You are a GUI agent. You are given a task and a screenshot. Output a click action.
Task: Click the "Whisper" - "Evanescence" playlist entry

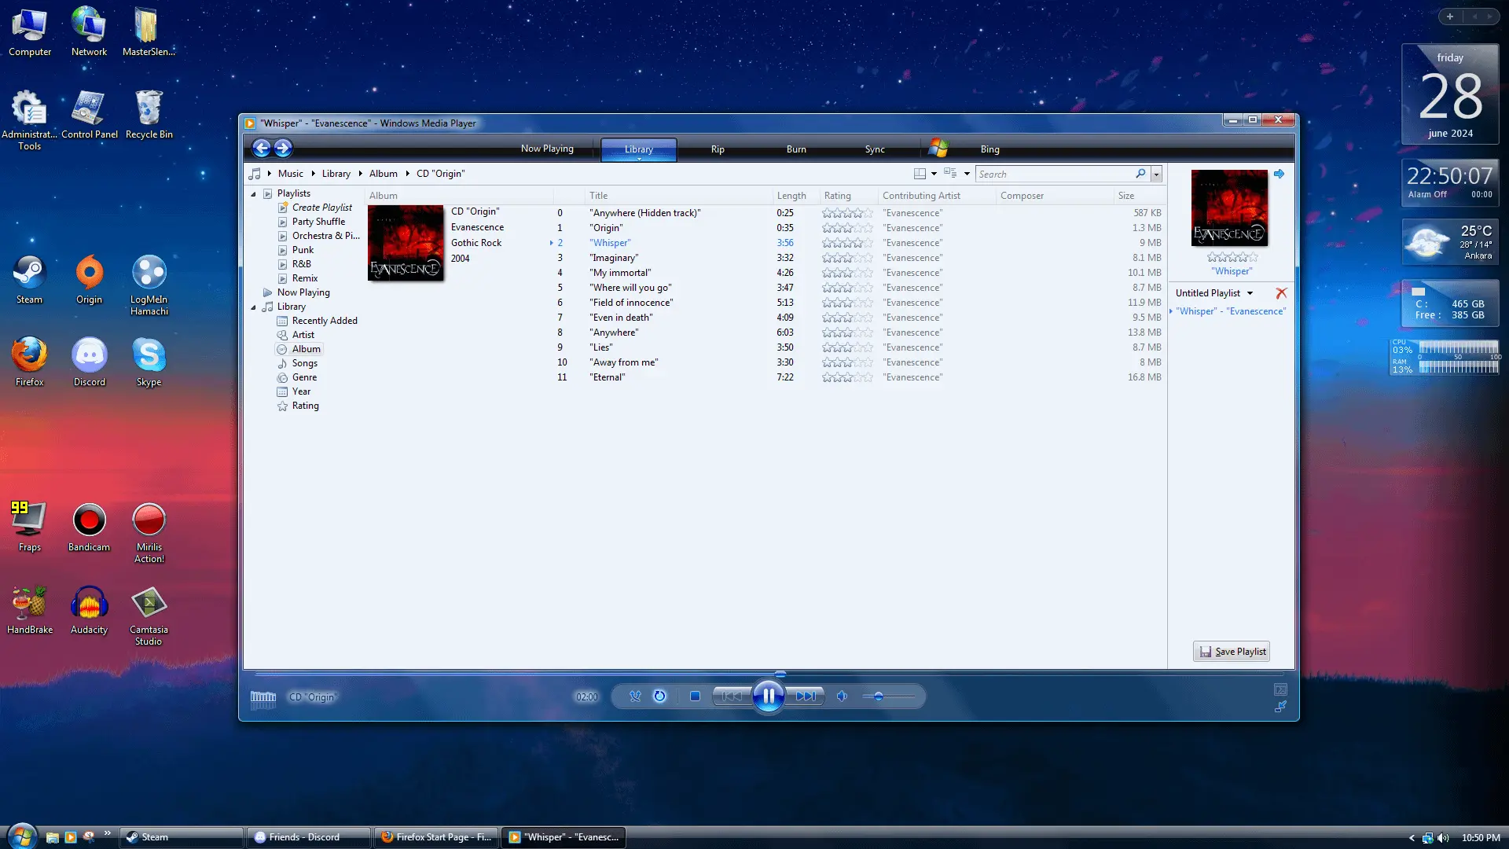[x=1230, y=311]
